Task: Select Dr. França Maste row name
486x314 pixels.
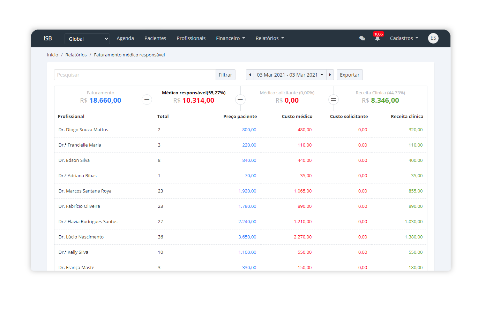Action: (76, 267)
